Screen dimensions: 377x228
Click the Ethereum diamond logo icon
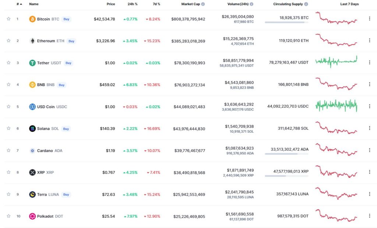point(32,41)
